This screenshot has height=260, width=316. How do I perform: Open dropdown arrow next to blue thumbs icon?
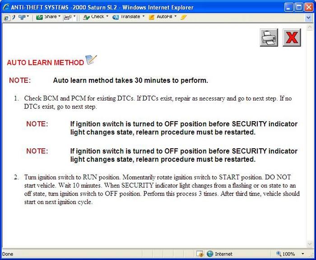point(28,16)
